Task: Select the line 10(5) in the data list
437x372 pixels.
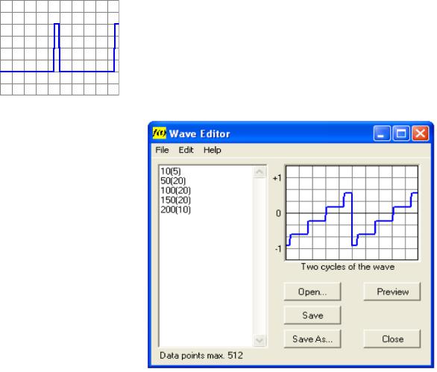Action: [171, 171]
